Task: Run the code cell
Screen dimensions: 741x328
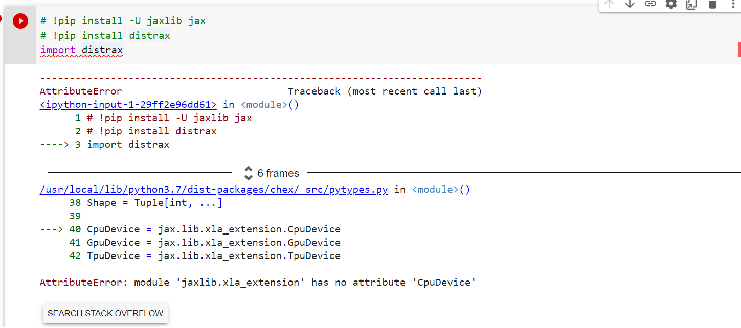Action: (20, 21)
